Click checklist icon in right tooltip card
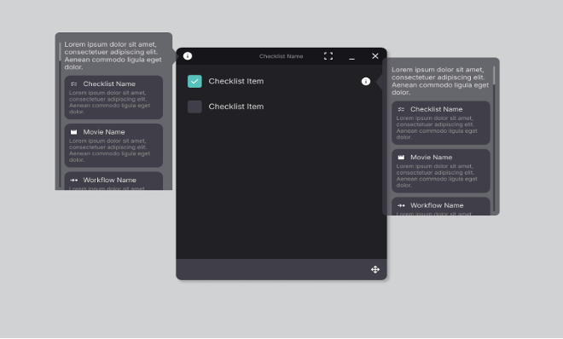Image resolution: width=563 pixels, height=339 pixels. 401,109
